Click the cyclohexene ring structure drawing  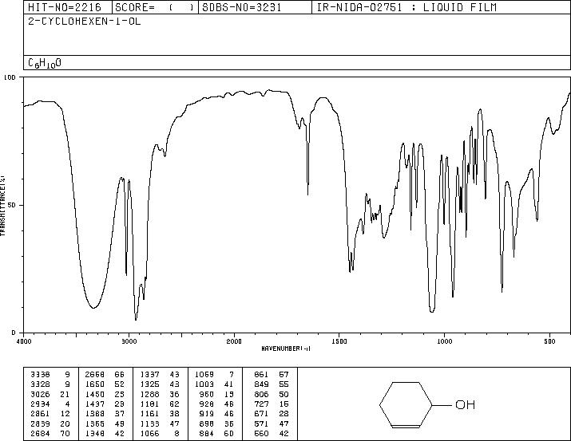pyautogui.click(x=406, y=404)
